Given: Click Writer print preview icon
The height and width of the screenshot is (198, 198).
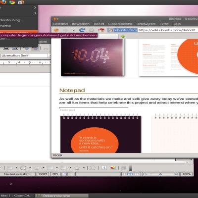Looking at the screenshot, I should [15, 48].
